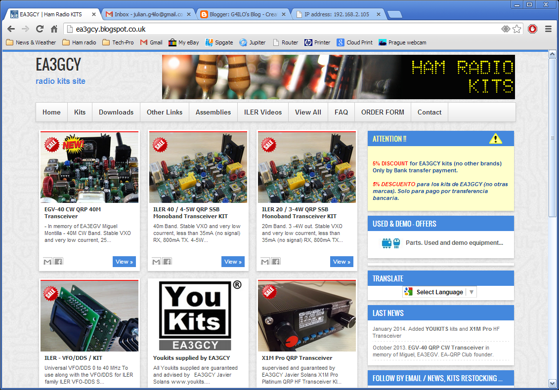Share ILER 40 post on Facebook

pyautogui.click(x=167, y=262)
